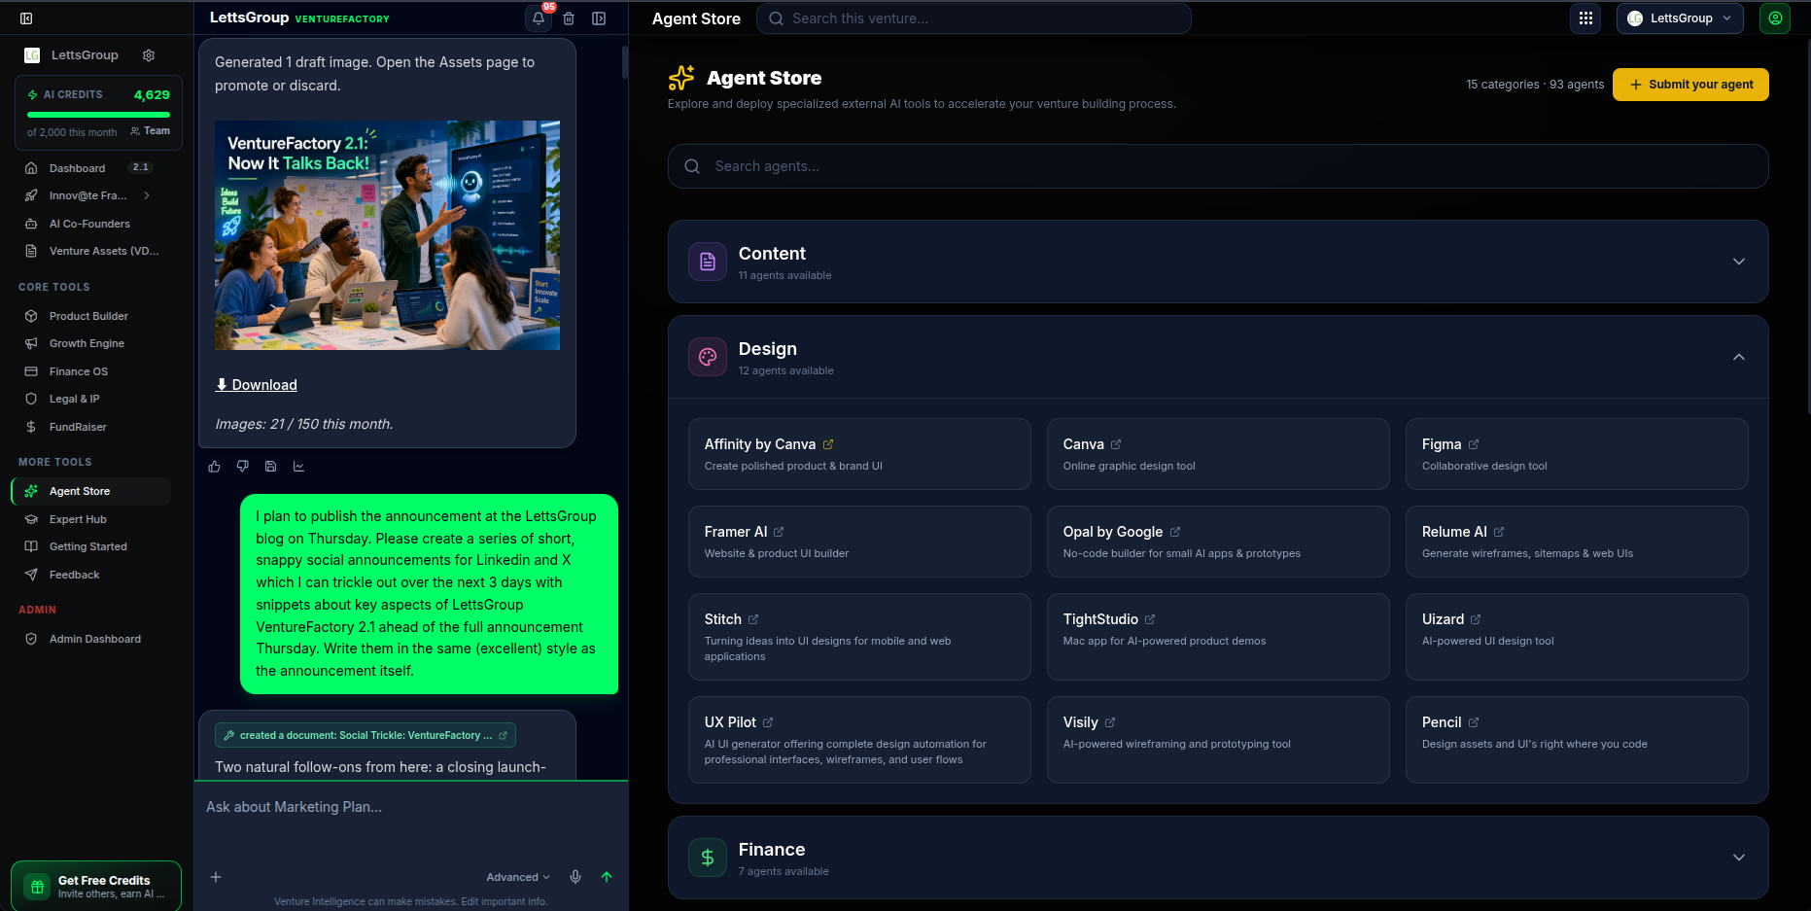Click the chat panel scrollbar
Viewport: 1811px width, 911px height.
[625, 62]
